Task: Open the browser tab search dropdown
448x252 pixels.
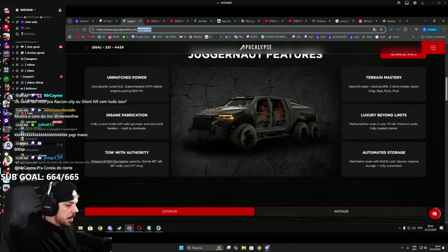Action: click(70, 21)
